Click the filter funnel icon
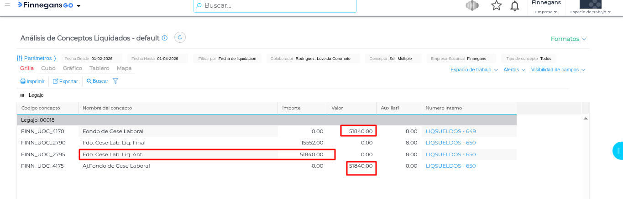Viewport: 623px width, 199px height. 115,81
